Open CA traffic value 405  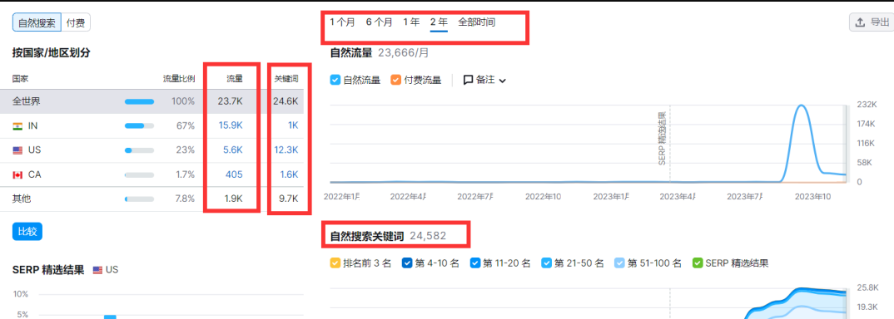234,174
